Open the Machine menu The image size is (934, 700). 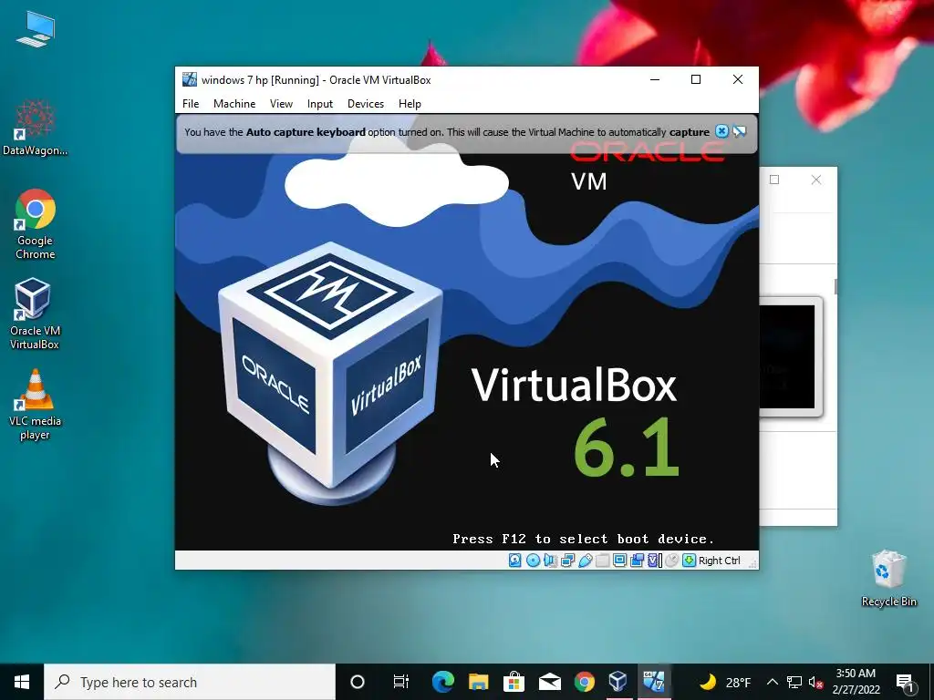coord(234,104)
